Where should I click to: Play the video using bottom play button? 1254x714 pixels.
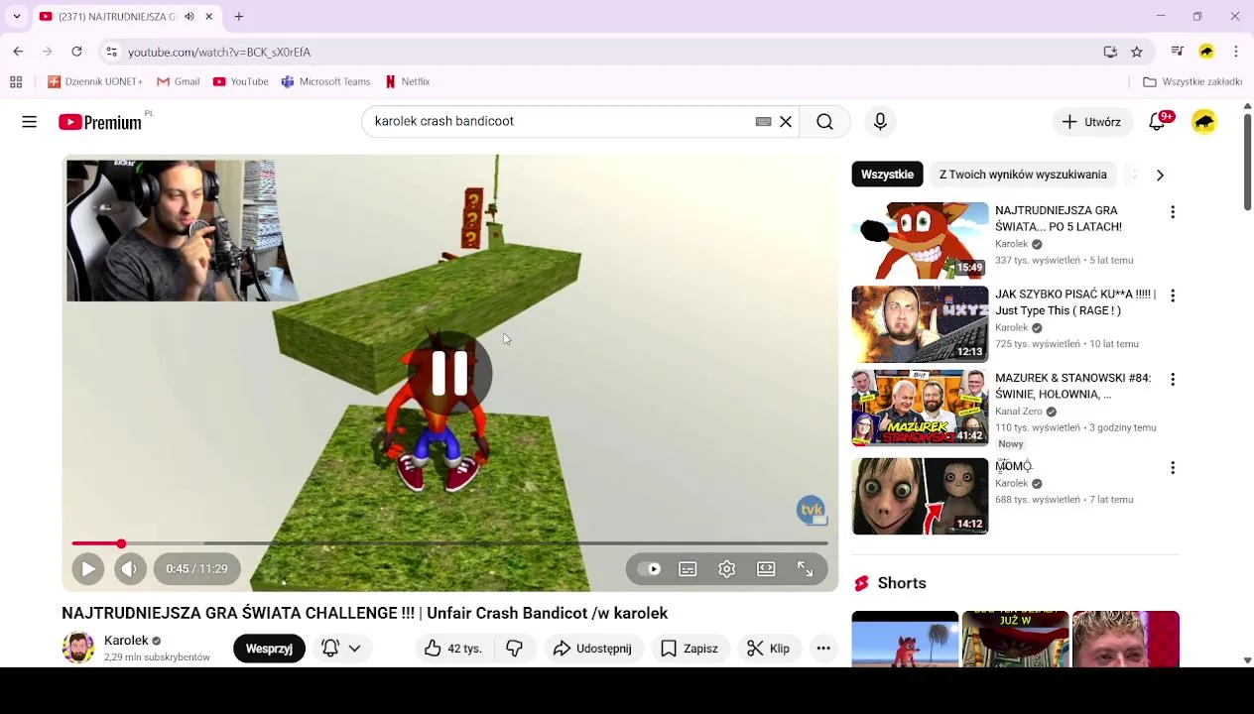(87, 569)
